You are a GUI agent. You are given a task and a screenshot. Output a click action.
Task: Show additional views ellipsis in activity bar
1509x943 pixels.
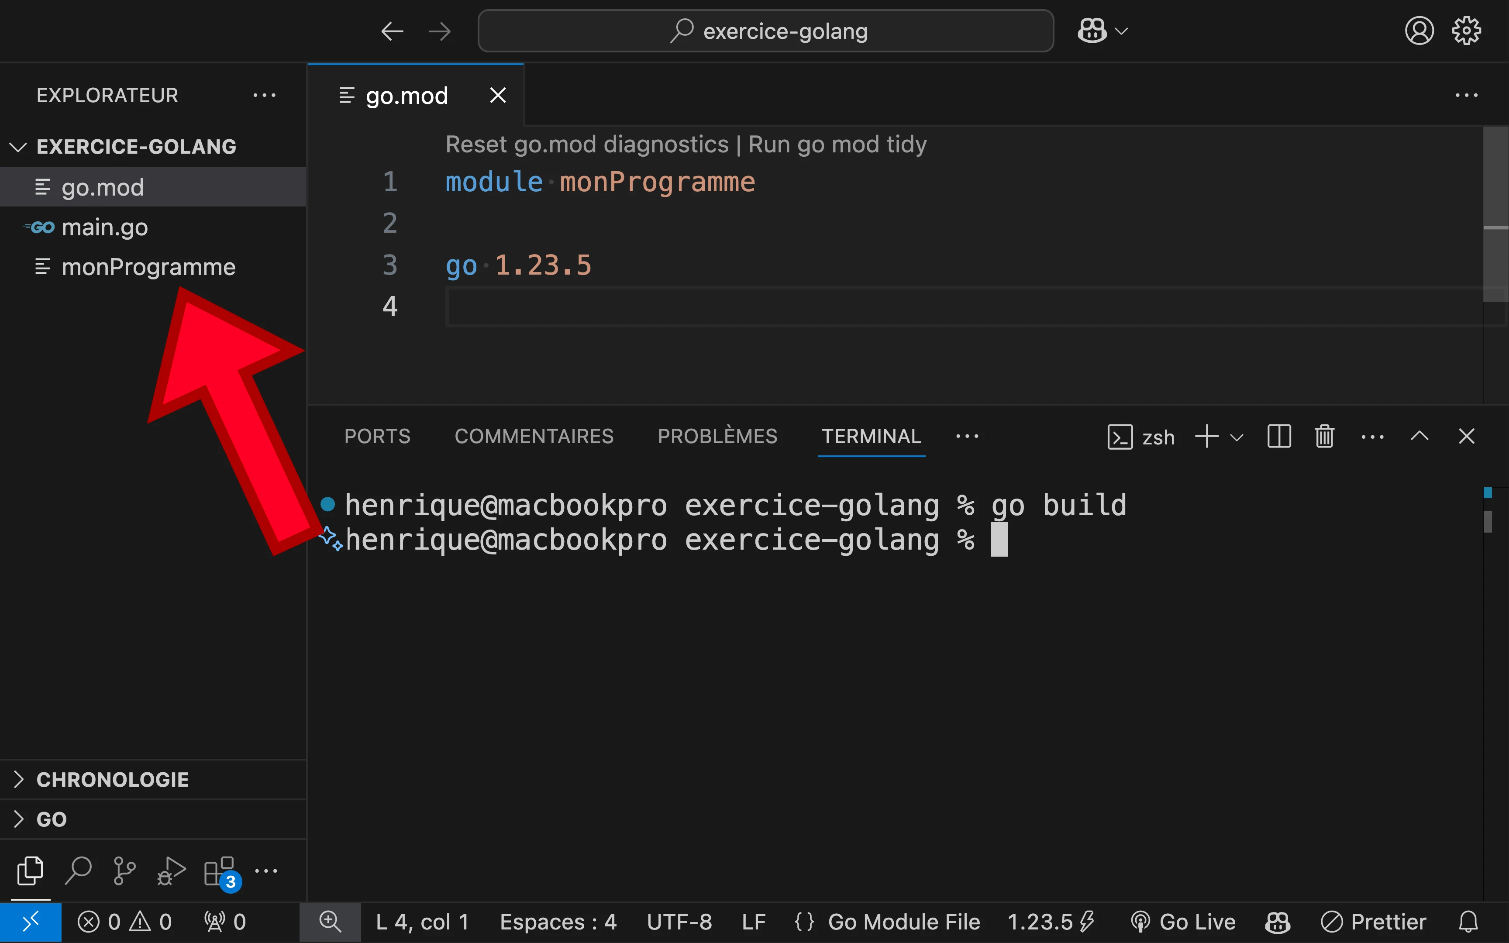pyautogui.click(x=266, y=871)
